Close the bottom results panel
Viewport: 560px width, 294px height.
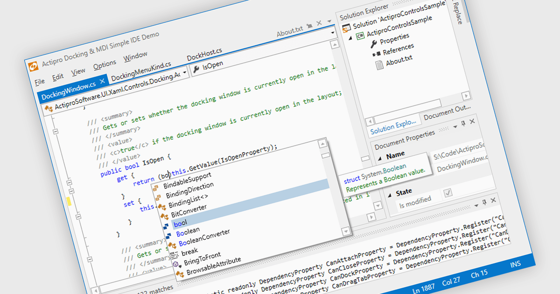494,200
